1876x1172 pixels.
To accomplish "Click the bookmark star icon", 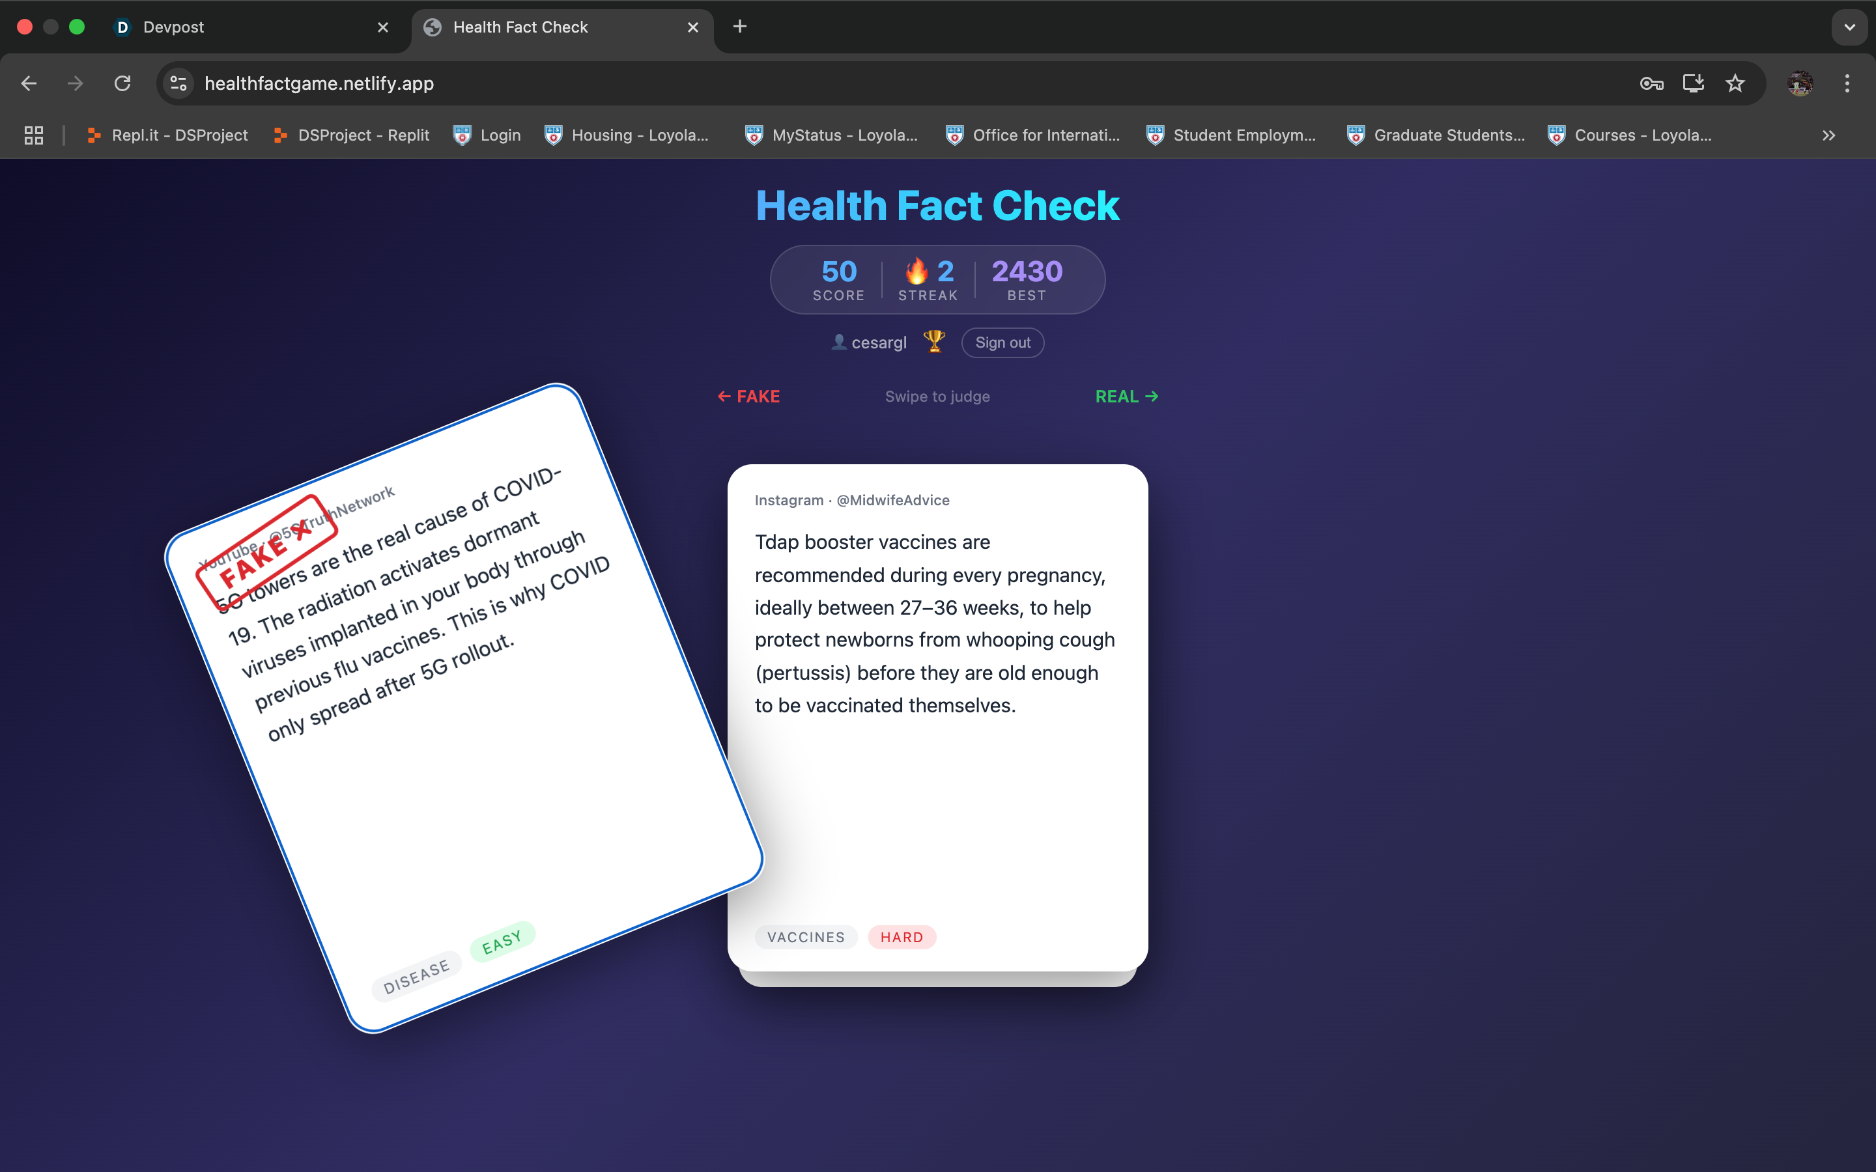I will 1735,84.
